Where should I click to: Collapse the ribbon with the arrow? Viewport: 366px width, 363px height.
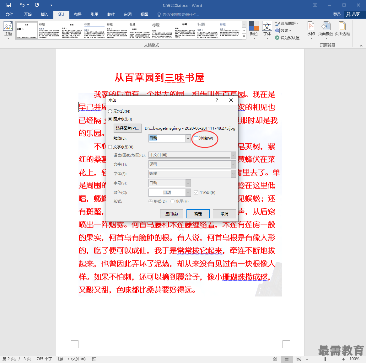point(361,46)
